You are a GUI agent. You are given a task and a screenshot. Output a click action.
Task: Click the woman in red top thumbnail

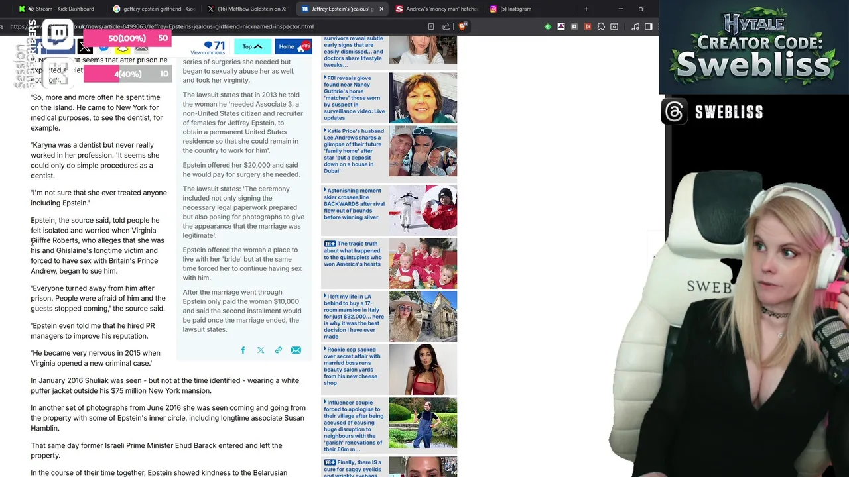[x=423, y=370]
